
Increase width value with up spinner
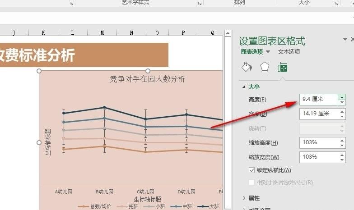pos(342,112)
